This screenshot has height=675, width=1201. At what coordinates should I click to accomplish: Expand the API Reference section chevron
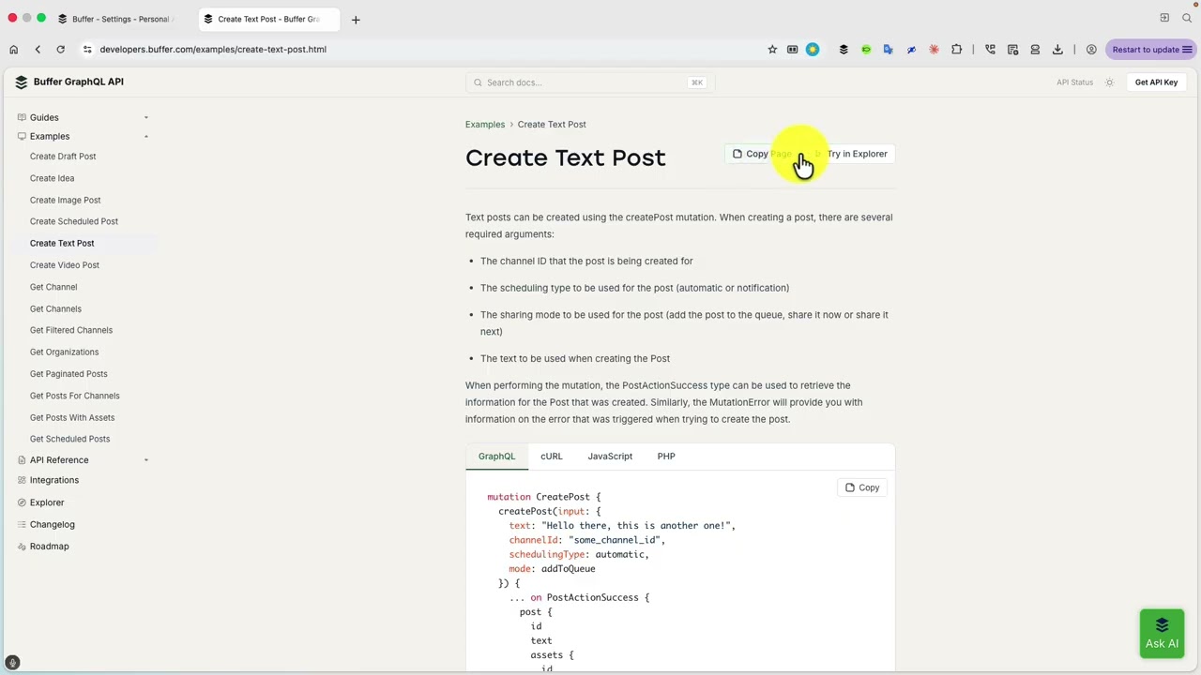[145, 460]
